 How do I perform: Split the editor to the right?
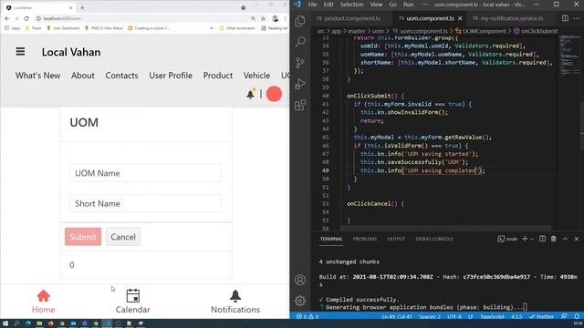pos(565,18)
